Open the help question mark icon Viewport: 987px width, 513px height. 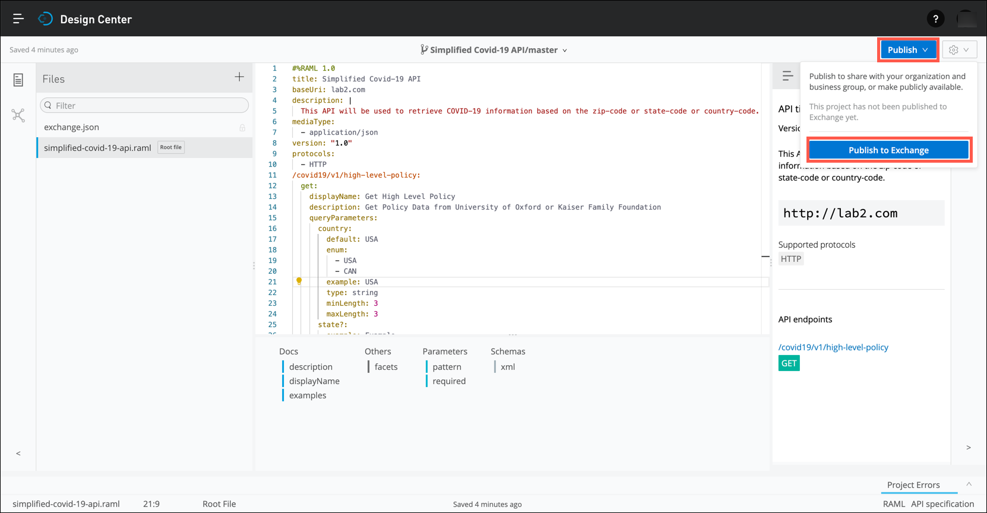click(x=935, y=19)
